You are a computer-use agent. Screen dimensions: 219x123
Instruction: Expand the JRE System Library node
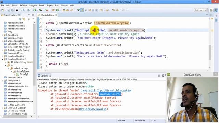[x=5, y=62]
